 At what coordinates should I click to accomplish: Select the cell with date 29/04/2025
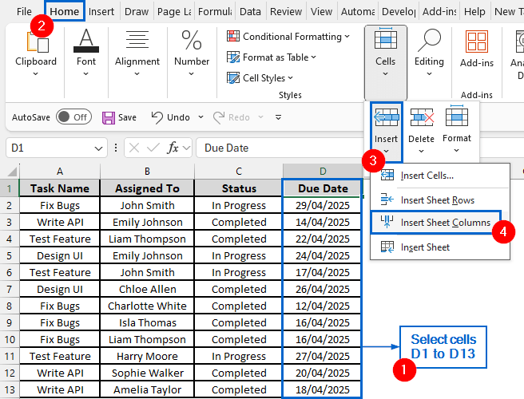coord(323,205)
